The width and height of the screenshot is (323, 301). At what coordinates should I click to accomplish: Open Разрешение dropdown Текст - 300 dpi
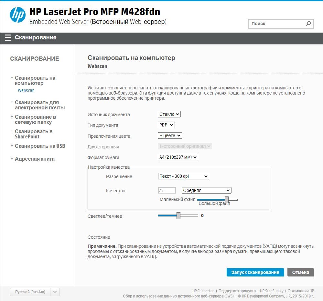point(184,176)
